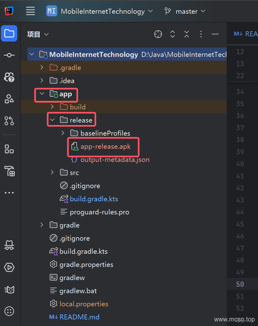Click editor gutter line number 34
The image size is (258, 326).
pyautogui.click(x=240, y=92)
